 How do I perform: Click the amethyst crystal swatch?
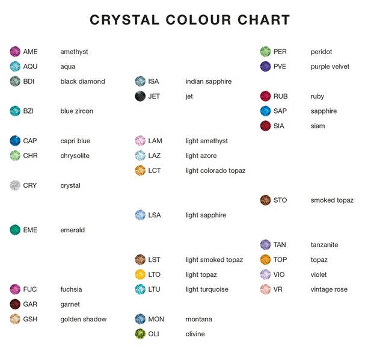(15, 52)
